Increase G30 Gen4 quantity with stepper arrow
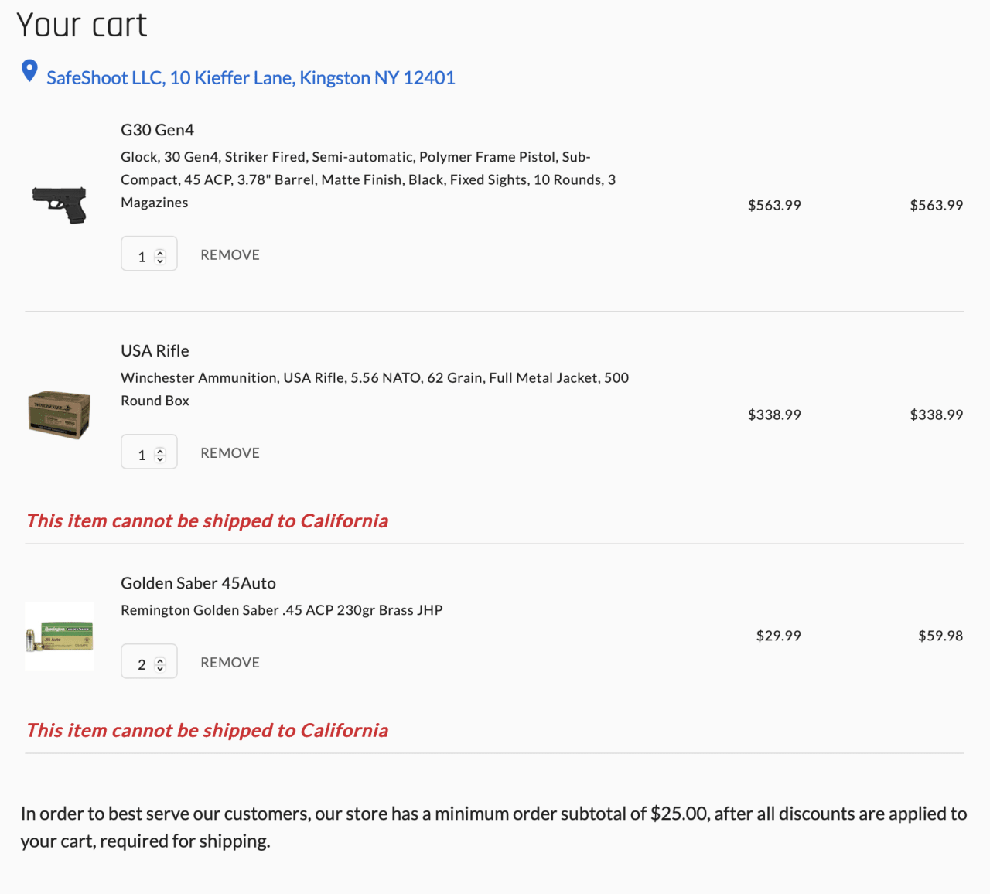The width and height of the screenshot is (990, 894). pos(160,250)
